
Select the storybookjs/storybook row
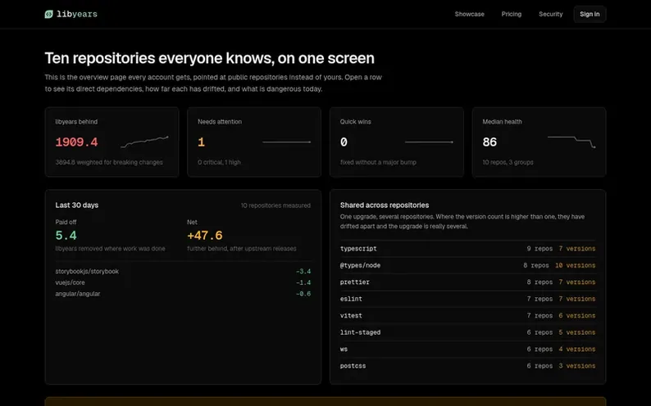tap(183, 272)
